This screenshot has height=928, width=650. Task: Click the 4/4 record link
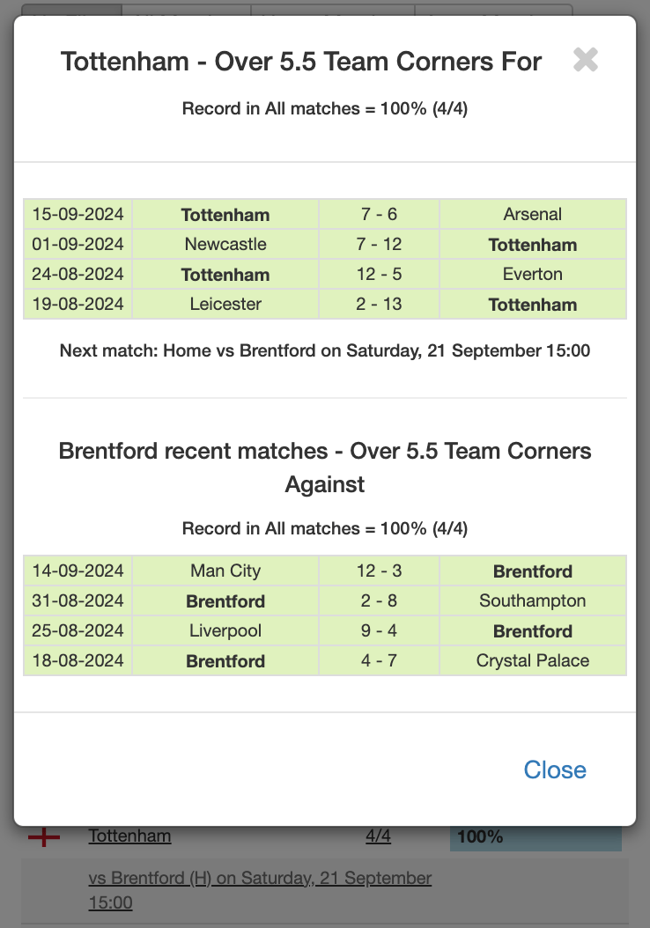pyautogui.click(x=378, y=836)
